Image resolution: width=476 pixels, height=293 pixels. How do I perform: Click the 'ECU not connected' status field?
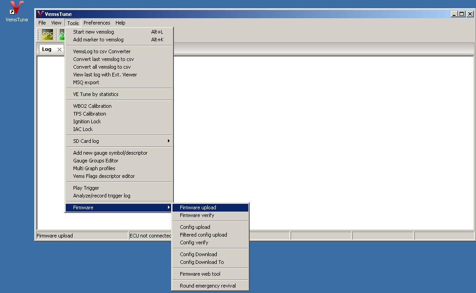click(x=150, y=236)
